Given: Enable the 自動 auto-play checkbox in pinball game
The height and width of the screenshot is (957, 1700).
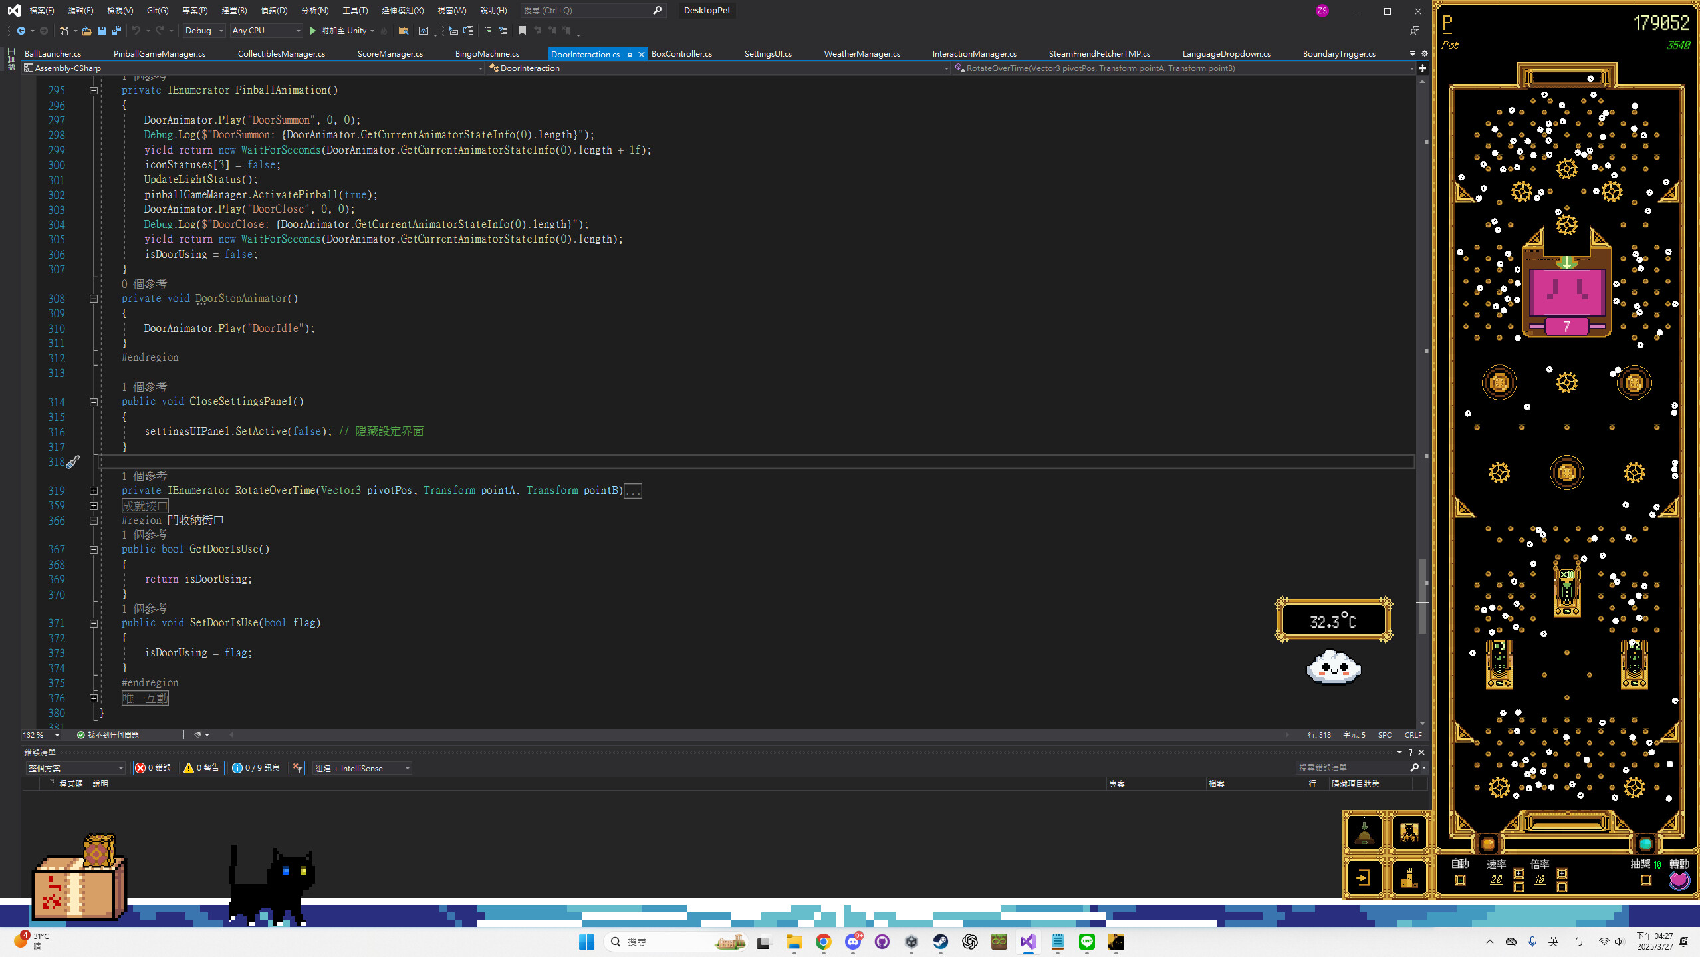Looking at the screenshot, I should 1461,880.
